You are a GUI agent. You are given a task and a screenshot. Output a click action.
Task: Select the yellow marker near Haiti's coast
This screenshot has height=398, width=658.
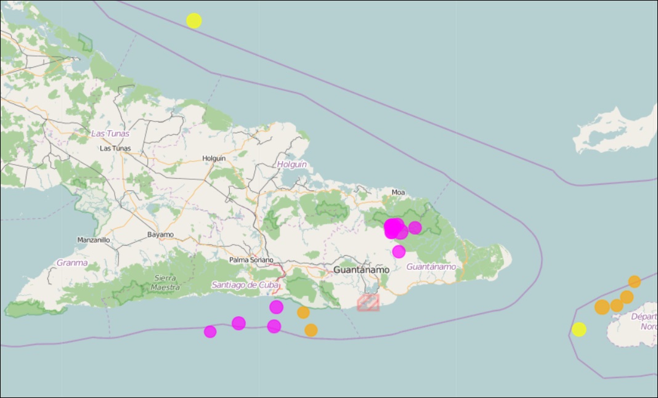click(x=579, y=330)
